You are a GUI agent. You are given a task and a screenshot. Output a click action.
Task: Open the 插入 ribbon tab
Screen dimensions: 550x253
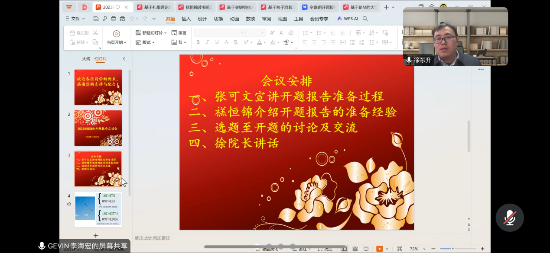186,19
